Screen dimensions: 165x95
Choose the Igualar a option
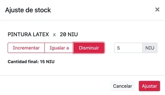point(59,48)
